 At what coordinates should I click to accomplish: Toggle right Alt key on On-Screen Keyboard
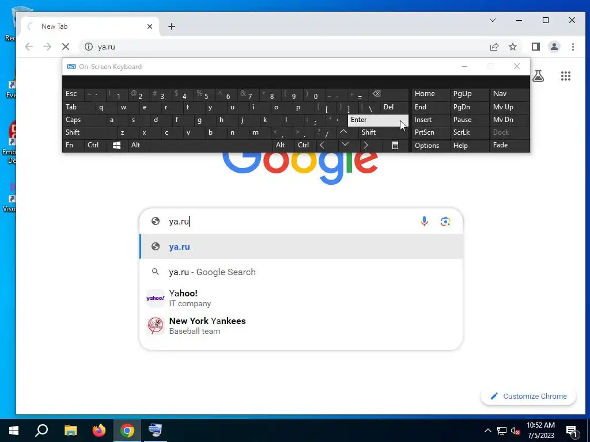(283, 145)
